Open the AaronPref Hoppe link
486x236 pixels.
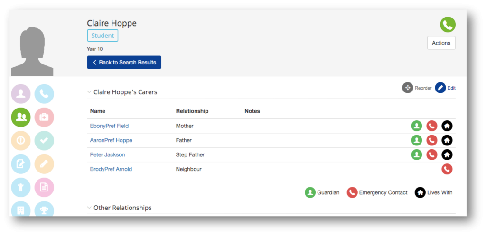coord(111,140)
